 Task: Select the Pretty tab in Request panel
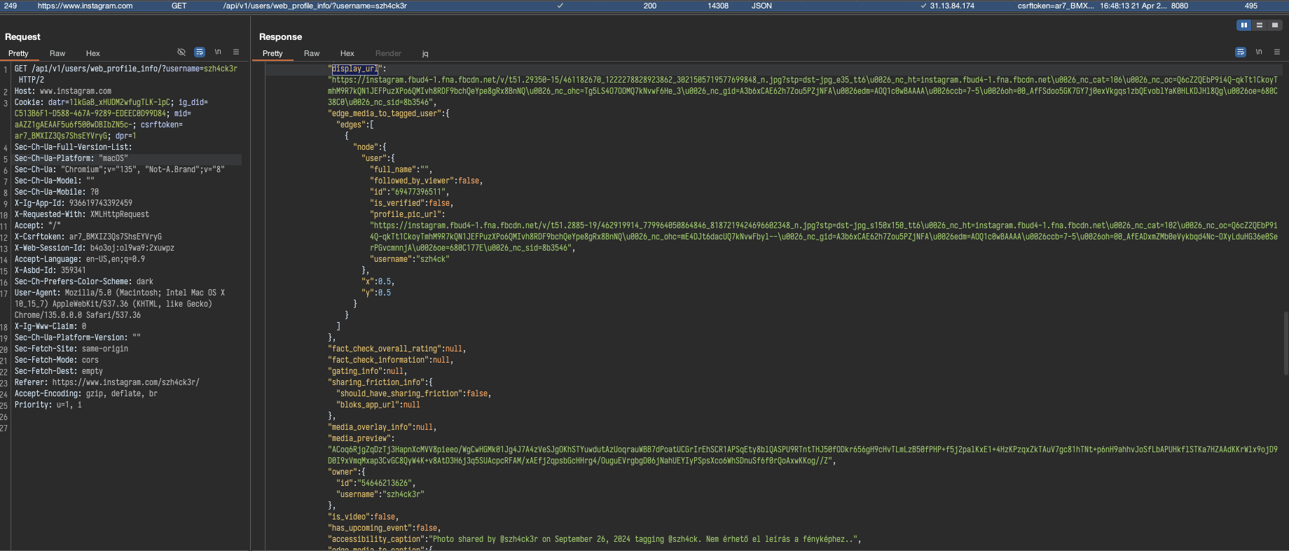[x=18, y=53]
